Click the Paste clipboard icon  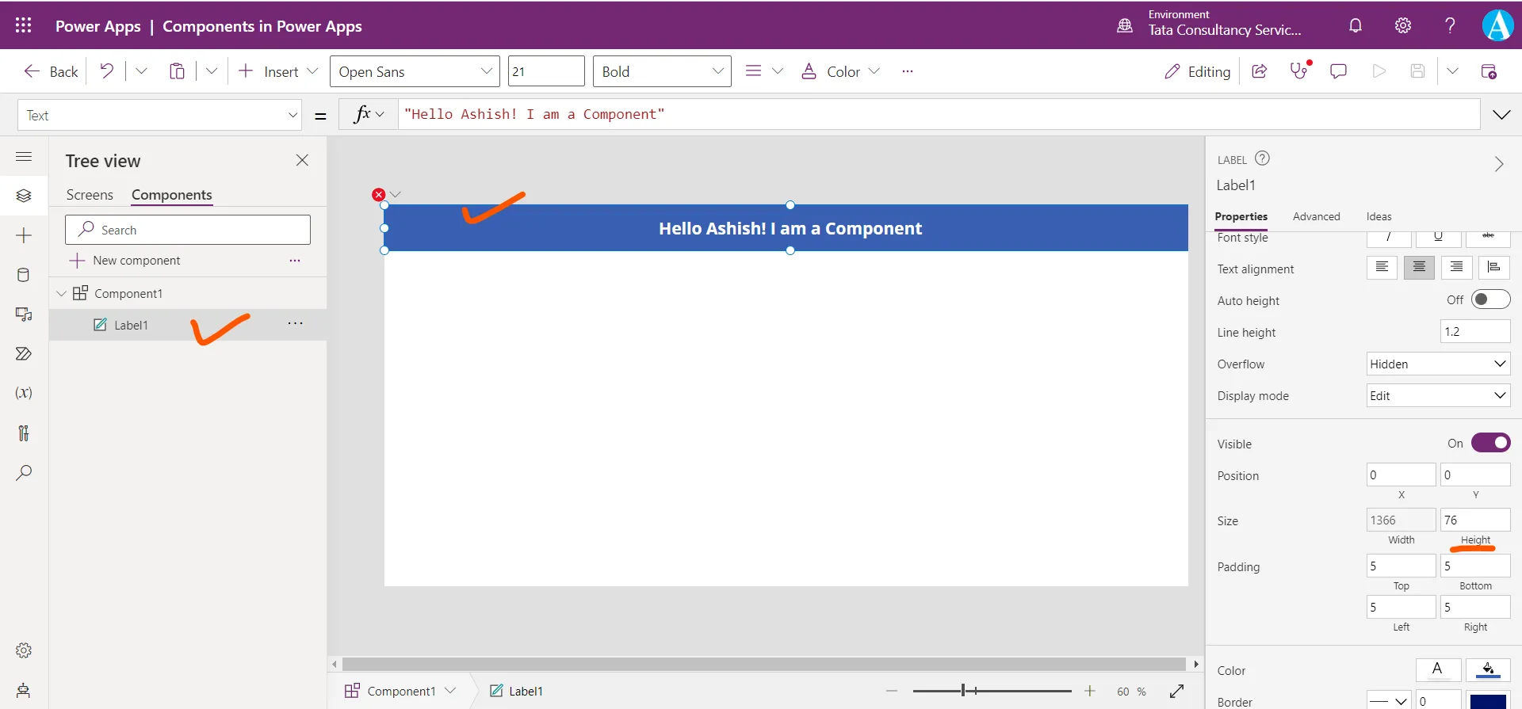pos(177,71)
